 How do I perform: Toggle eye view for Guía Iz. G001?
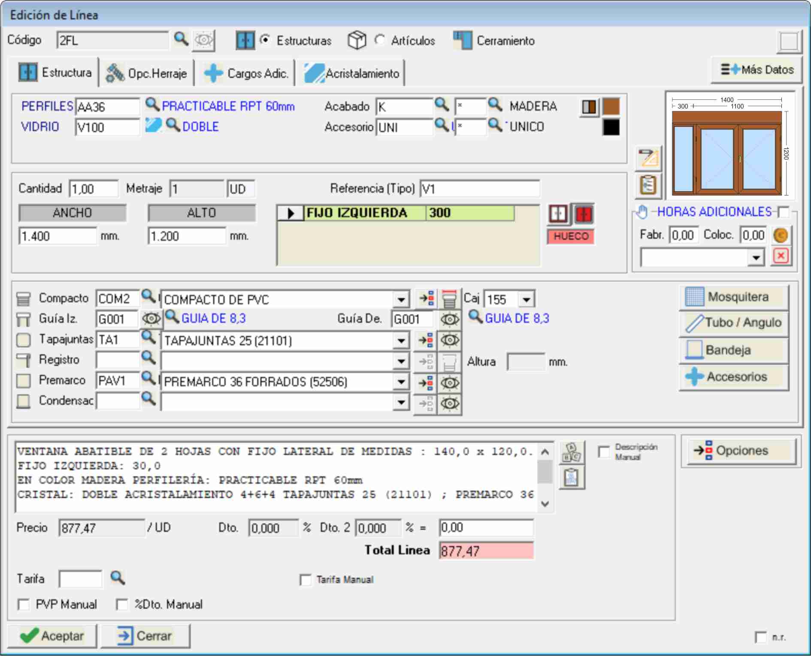pos(151,319)
